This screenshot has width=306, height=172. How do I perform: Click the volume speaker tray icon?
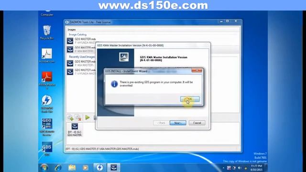[240, 168]
